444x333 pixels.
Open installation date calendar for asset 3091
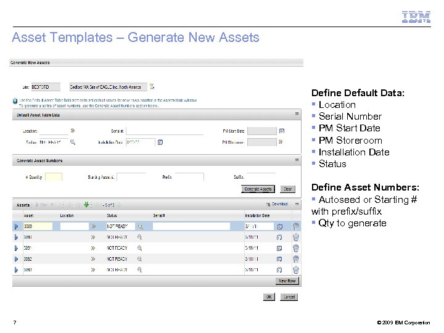tap(279, 248)
